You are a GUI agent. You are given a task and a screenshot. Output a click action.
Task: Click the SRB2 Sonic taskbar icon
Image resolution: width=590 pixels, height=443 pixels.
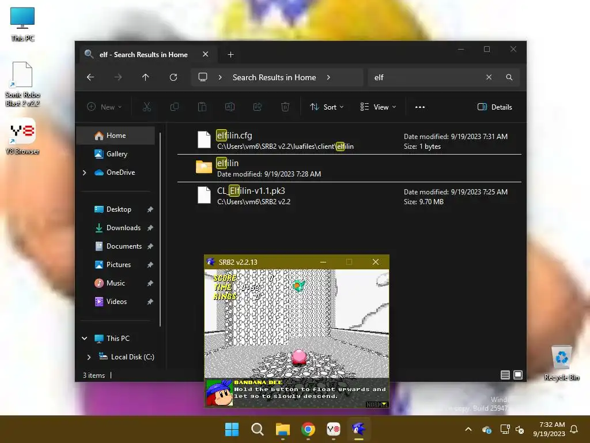click(358, 429)
